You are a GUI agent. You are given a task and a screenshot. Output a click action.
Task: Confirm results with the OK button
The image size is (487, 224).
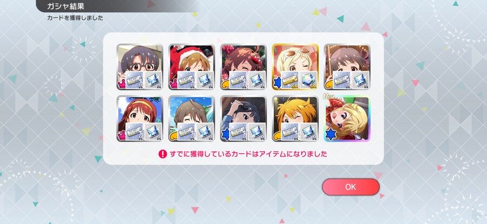(351, 187)
